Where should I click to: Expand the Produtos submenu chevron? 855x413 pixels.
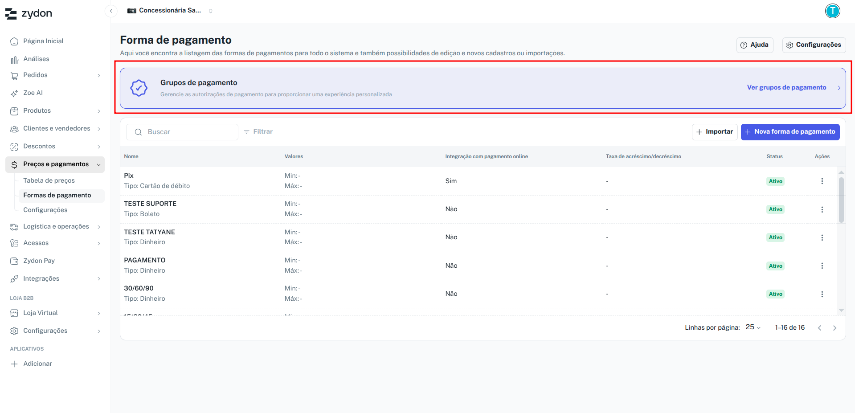(x=99, y=111)
